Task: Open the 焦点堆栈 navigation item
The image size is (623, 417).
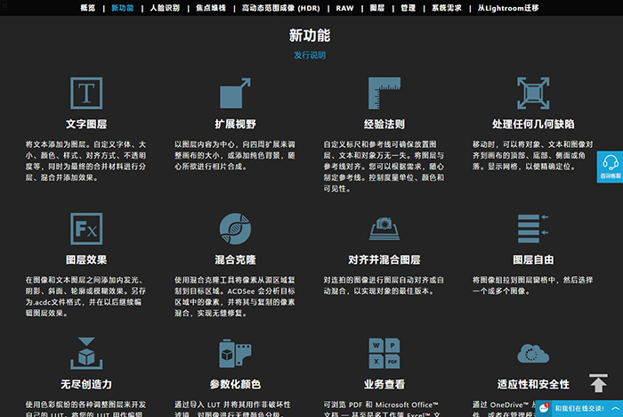Action: click(211, 8)
